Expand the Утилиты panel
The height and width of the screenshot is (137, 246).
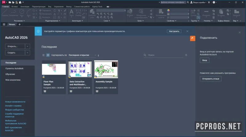point(208,21)
